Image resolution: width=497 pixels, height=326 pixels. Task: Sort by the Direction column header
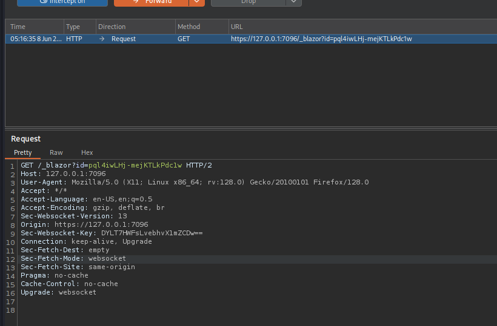pyautogui.click(x=136, y=27)
